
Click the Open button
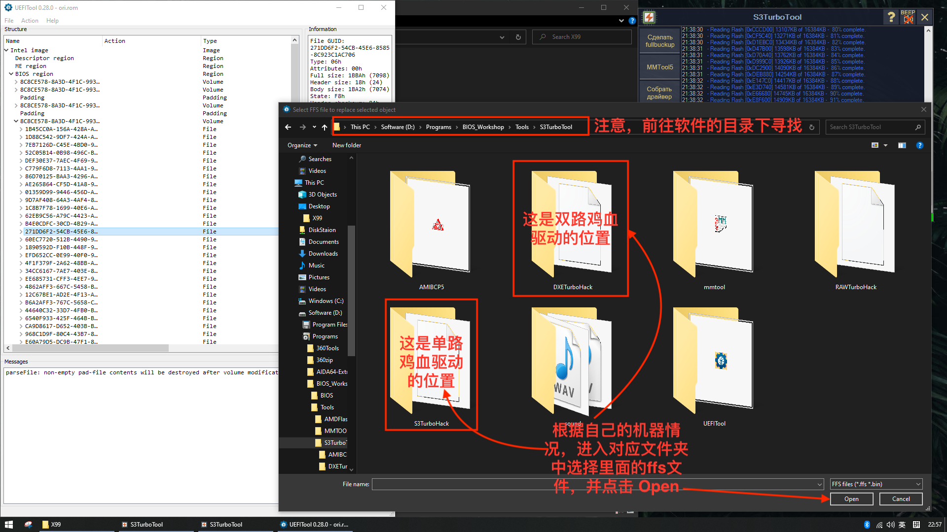click(x=851, y=499)
